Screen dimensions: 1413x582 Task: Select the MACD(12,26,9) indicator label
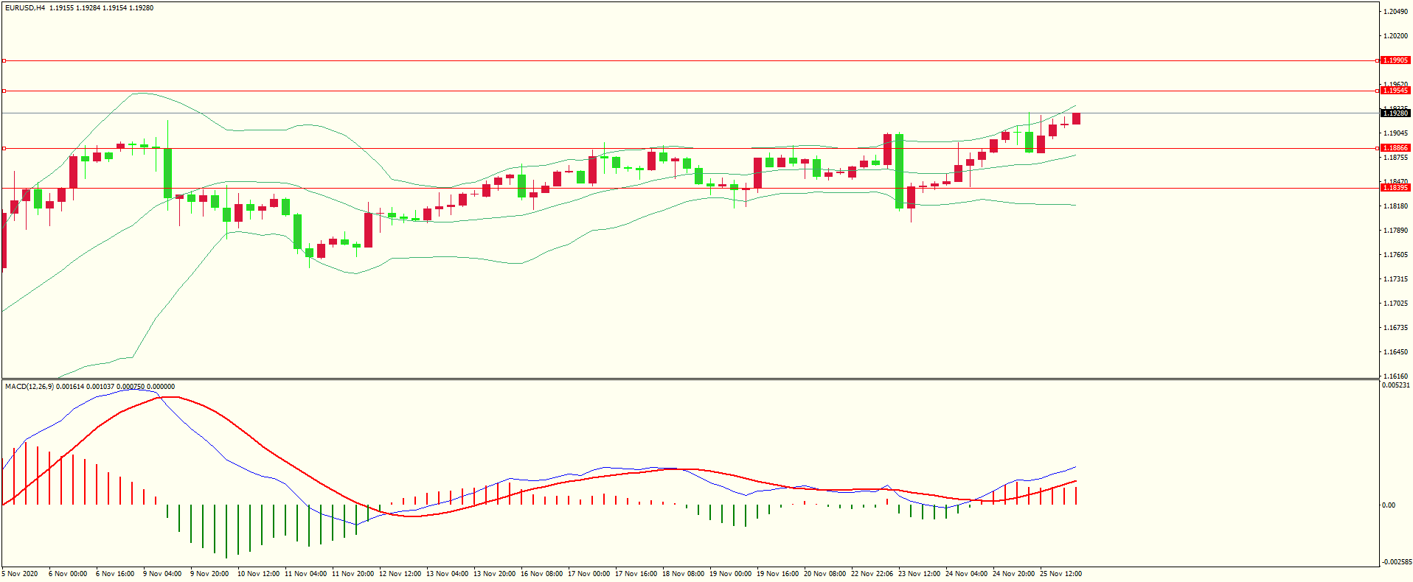coord(29,387)
